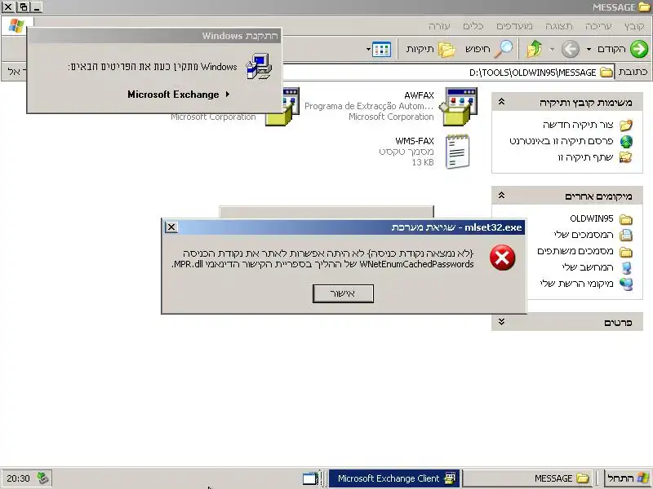This screenshot has width=653, height=489.
Task: Click the Shared Documents (מסמכים משותפים) icon
Action: tap(625, 252)
